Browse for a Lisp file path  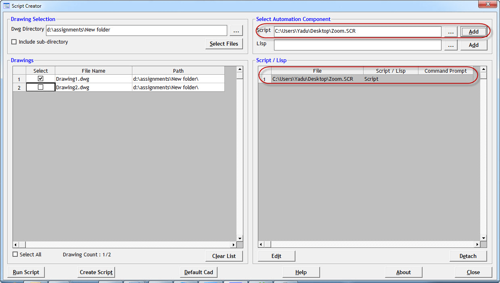[450, 45]
